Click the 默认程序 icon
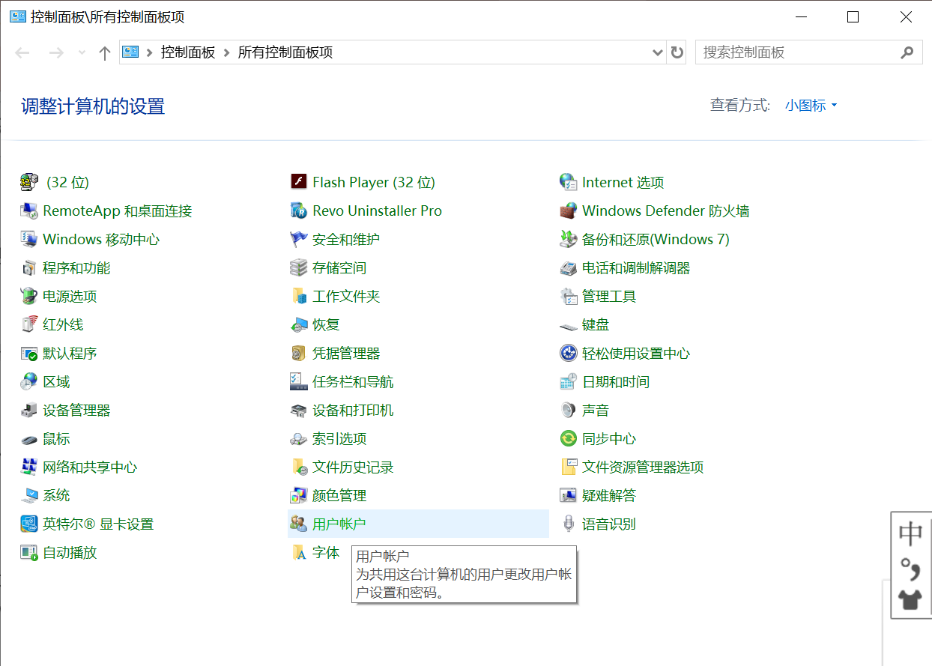 pyautogui.click(x=29, y=353)
